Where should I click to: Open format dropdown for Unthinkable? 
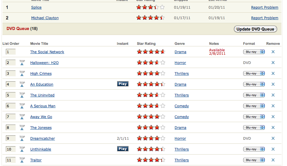tap(254, 149)
